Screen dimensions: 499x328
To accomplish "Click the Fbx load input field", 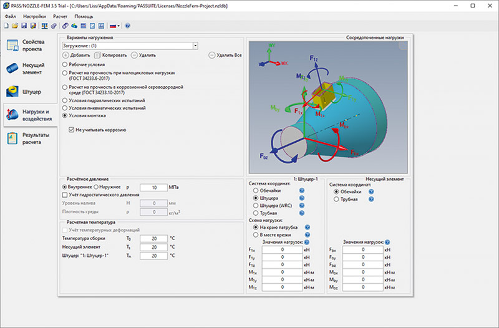I will point(363,249).
